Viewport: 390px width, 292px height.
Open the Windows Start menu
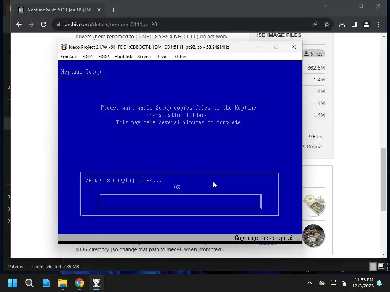pyautogui.click(x=12, y=283)
